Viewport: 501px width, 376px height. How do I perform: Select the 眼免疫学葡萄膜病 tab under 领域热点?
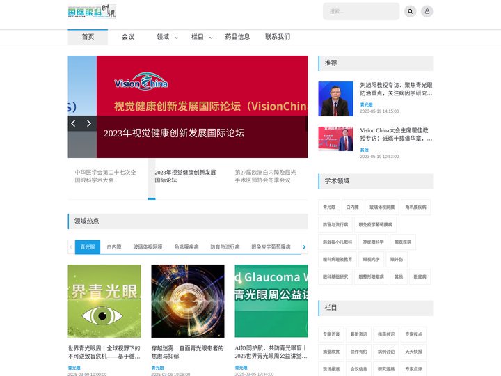click(x=271, y=246)
